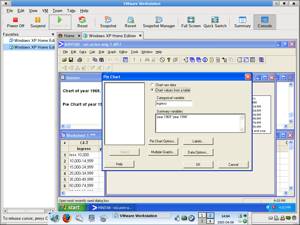The image size is (300, 225).
Task: Switch to KDE virtual desktop 4
Action: pos(210,221)
